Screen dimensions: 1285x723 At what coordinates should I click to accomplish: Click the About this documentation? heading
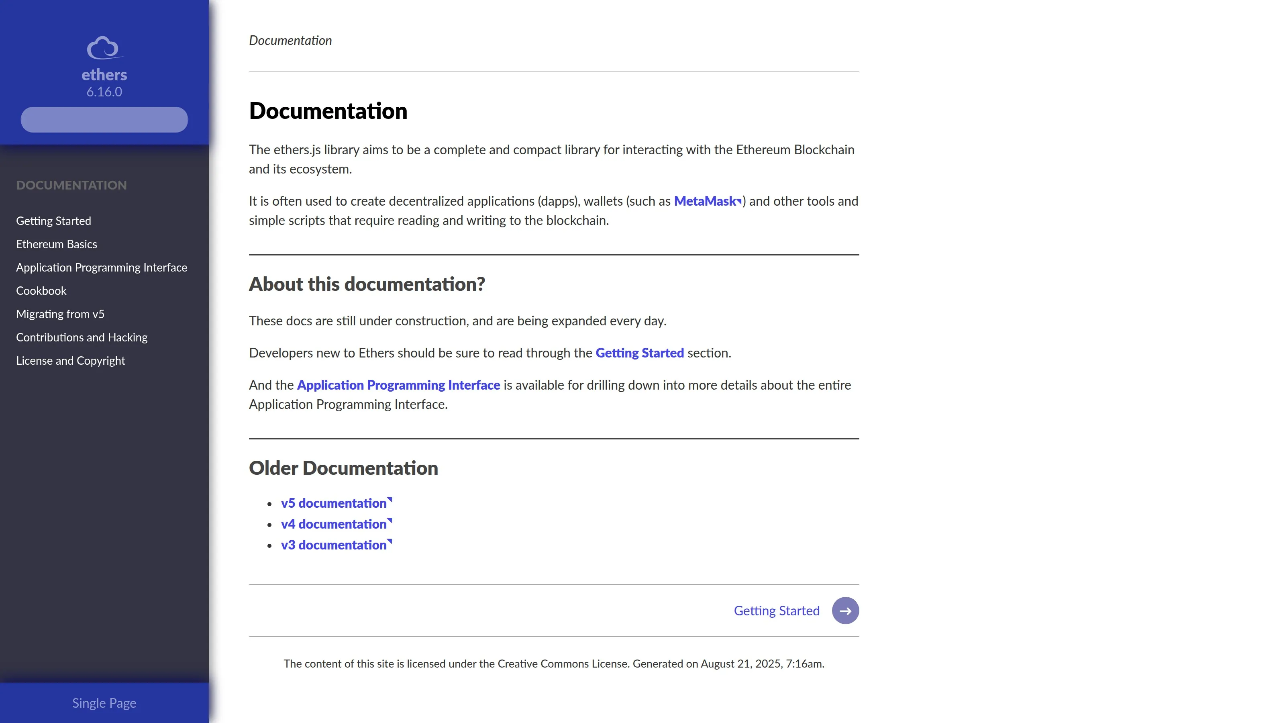(x=367, y=284)
